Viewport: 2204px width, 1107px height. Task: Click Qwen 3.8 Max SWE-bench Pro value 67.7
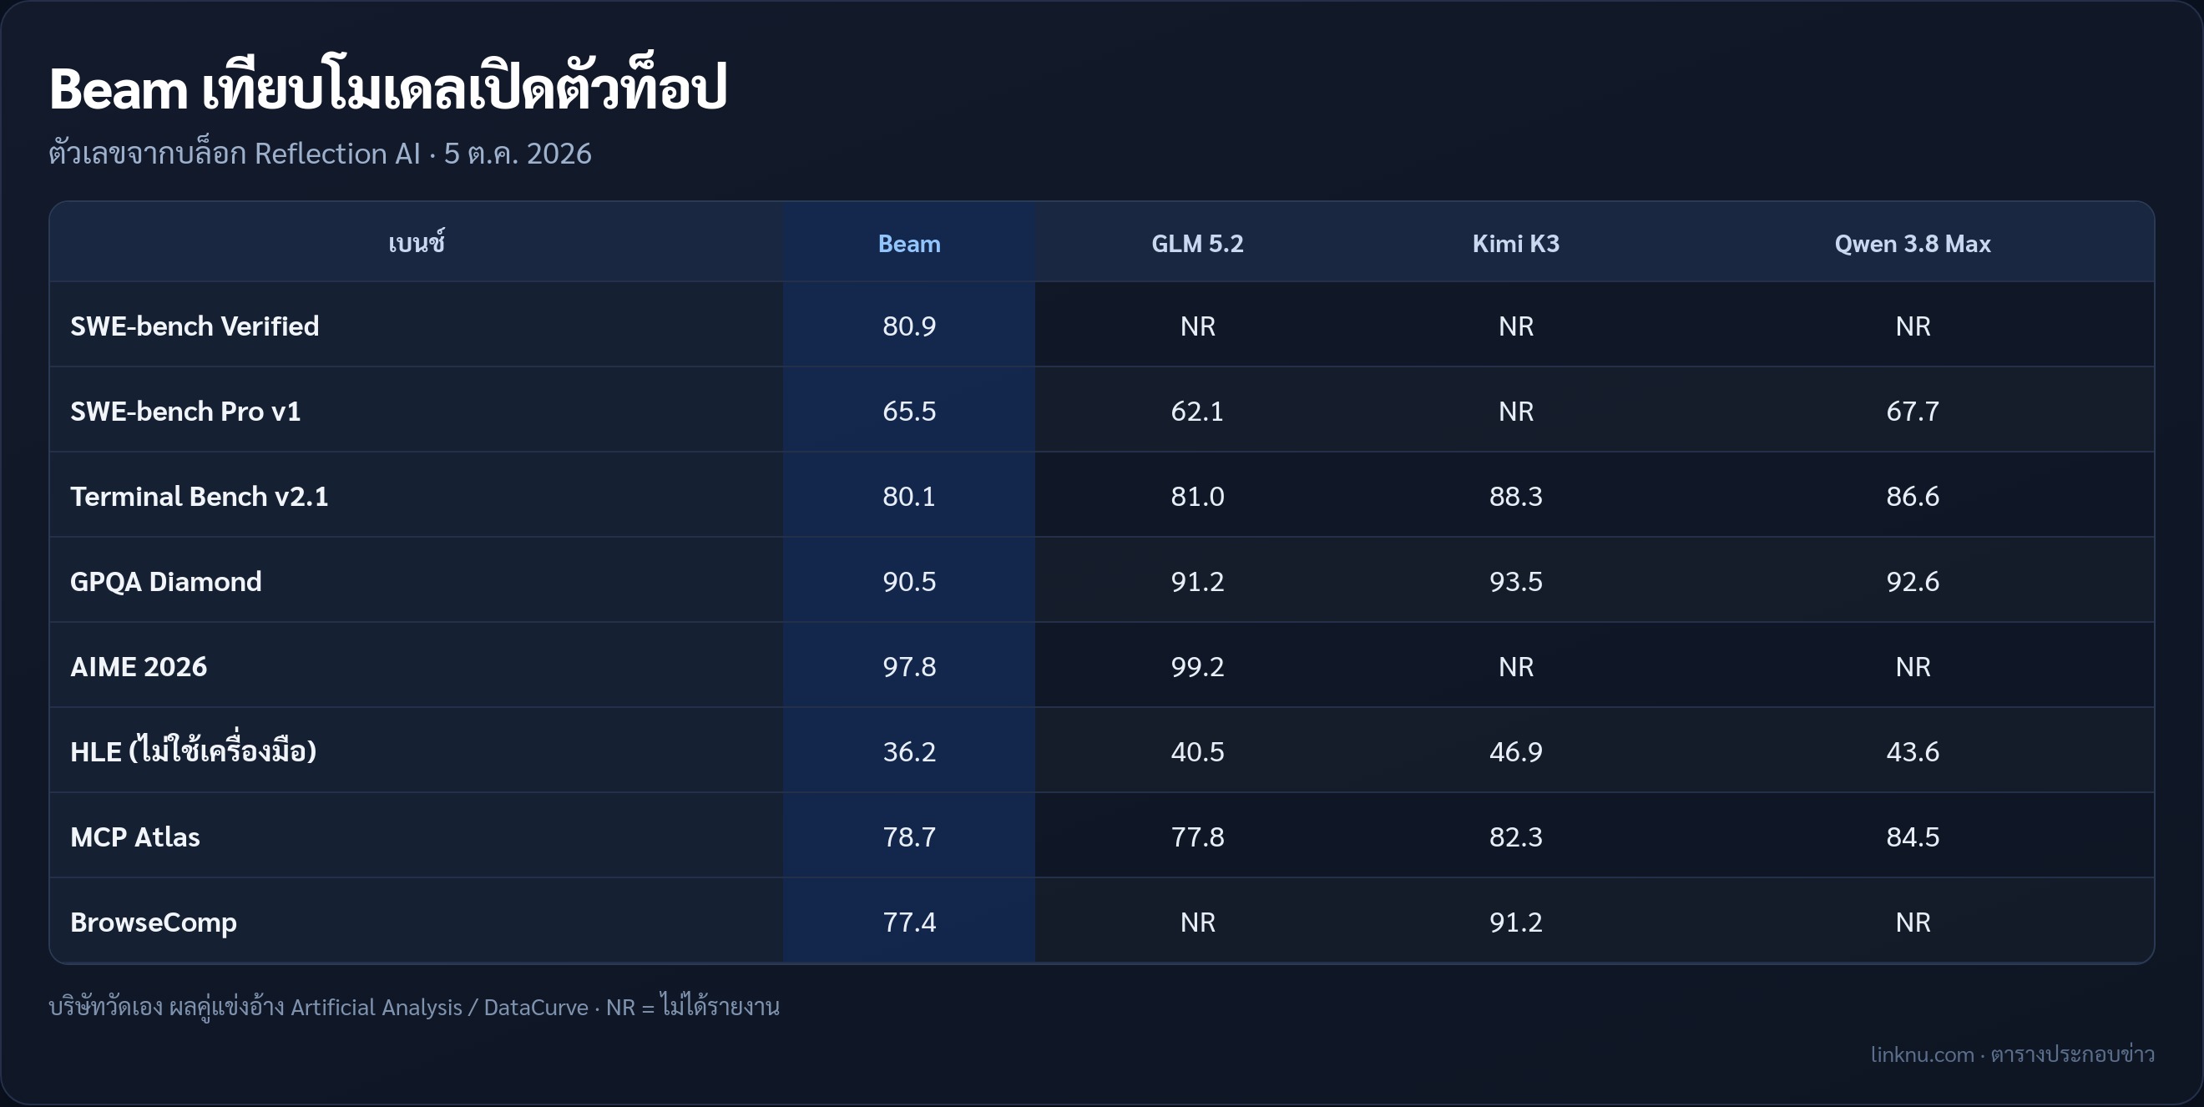1913,411
